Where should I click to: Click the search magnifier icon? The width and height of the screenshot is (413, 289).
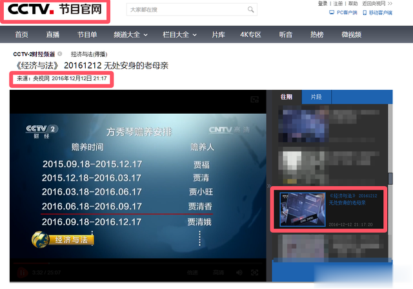(x=251, y=10)
